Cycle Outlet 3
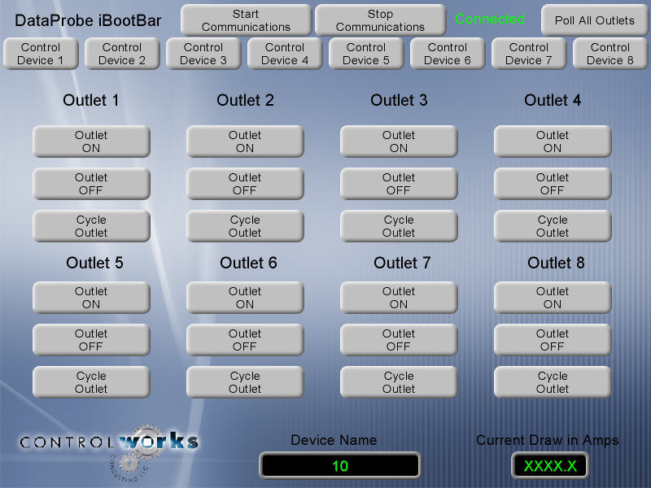The height and width of the screenshot is (488, 651). 399,226
